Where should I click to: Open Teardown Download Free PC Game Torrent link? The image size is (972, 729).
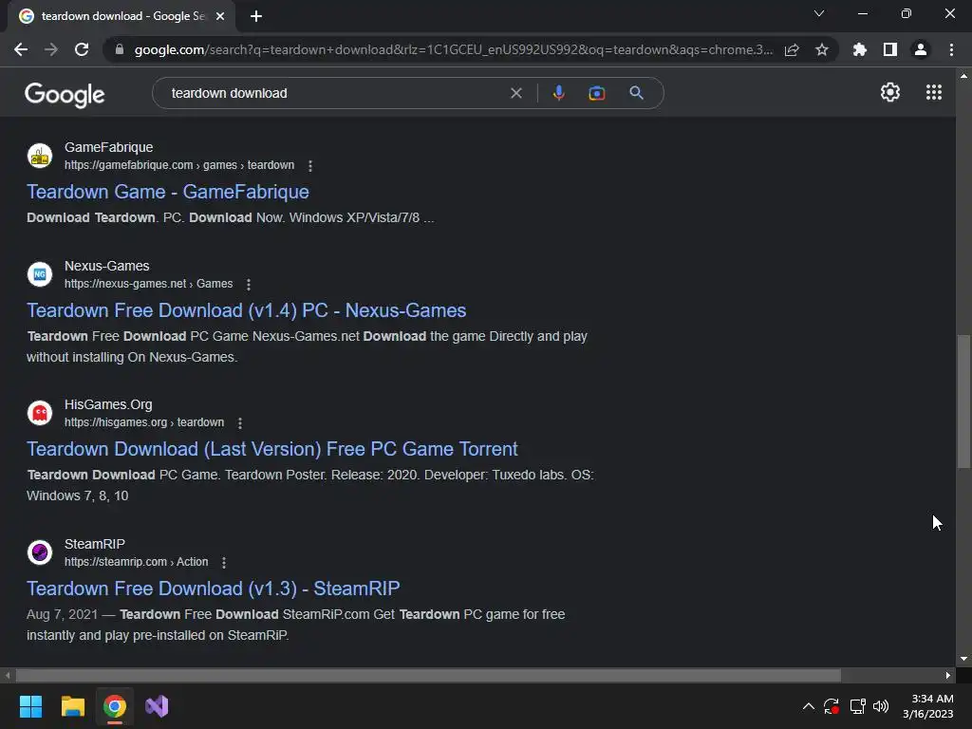coord(272,449)
